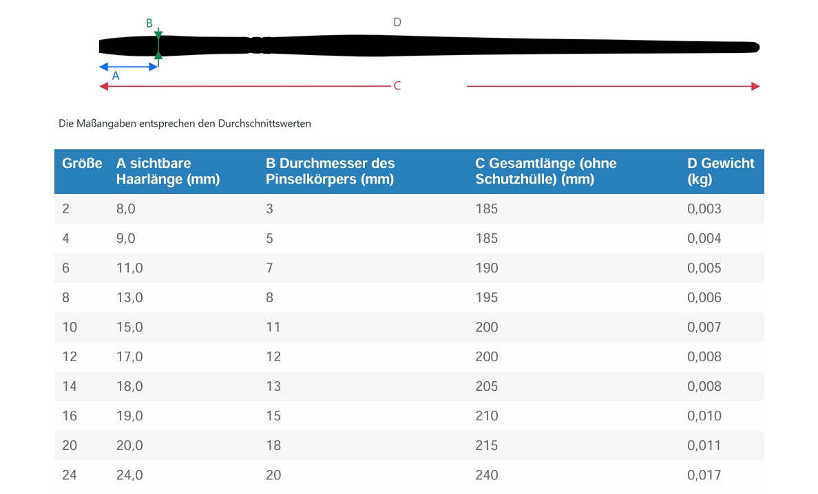This screenshot has width=818, height=494.
Task: Click the blue double-headed hair length arrow
Action: [x=129, y=67]
